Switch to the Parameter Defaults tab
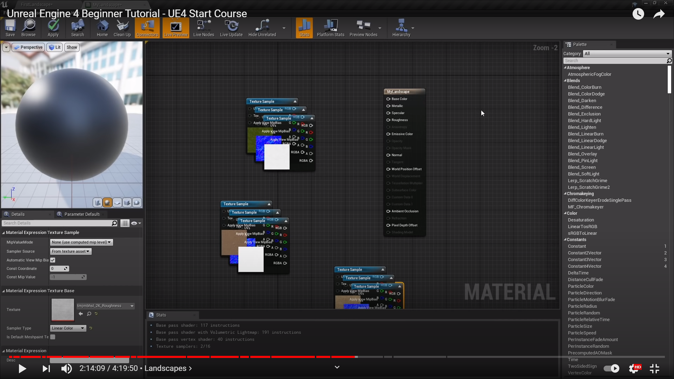 pyautogui.click(x=81, y=214)
